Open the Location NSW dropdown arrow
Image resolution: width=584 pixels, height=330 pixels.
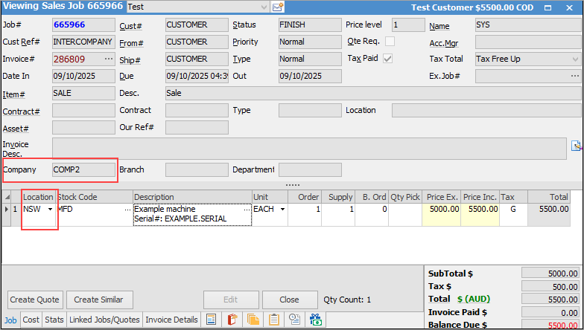[x=51, y=210]
